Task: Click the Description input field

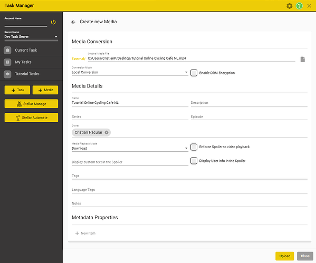Action: click(249, 103)
